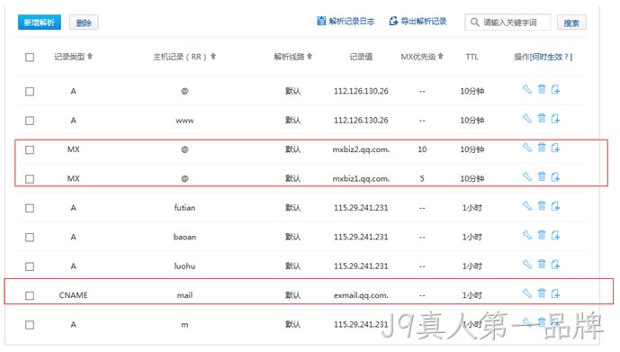Edit the luohu A record

click(527, 264)
